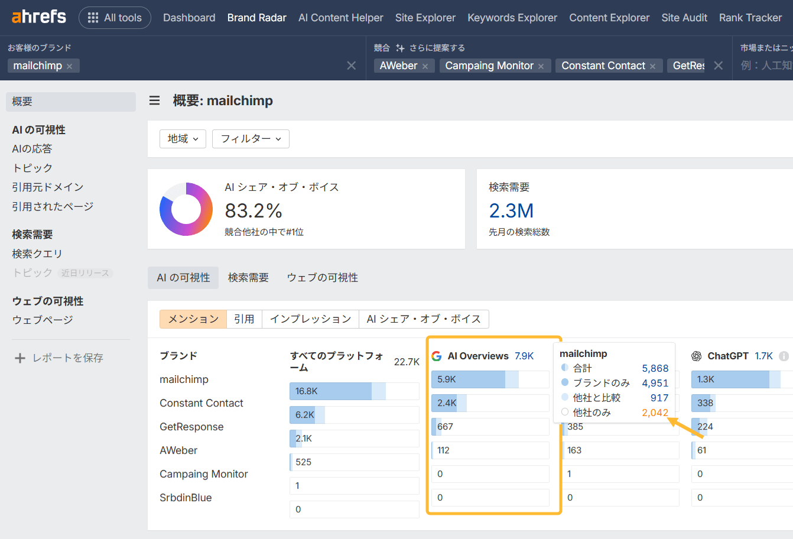Click the ahrefs logo in top navigation

38,17
